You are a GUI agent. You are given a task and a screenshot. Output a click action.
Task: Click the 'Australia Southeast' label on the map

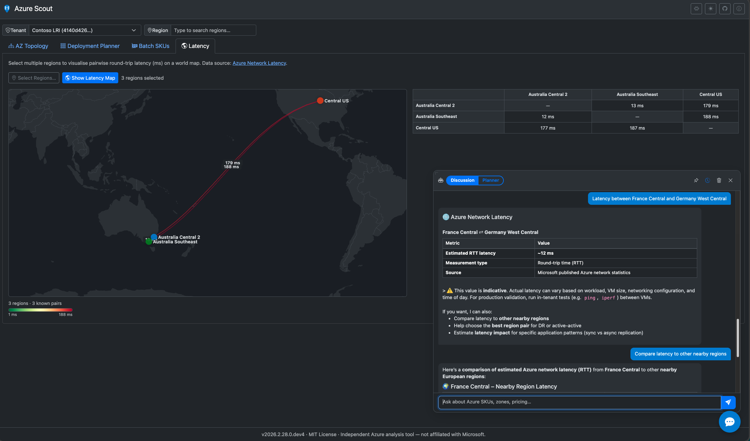pos(175,242)
